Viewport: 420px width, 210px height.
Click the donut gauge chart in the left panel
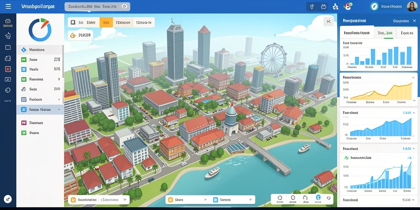pos(40,30)
